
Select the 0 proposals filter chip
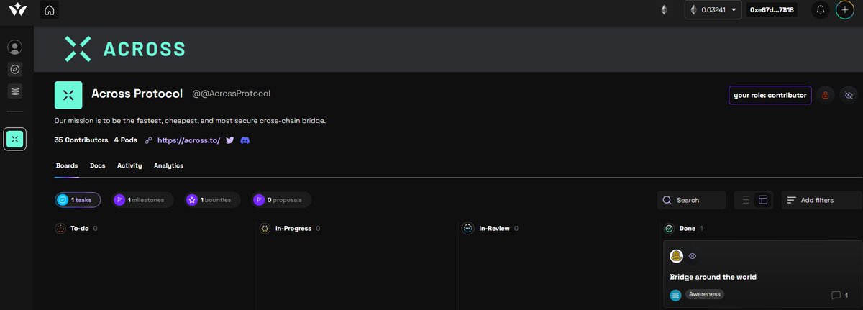coord(281,200)
